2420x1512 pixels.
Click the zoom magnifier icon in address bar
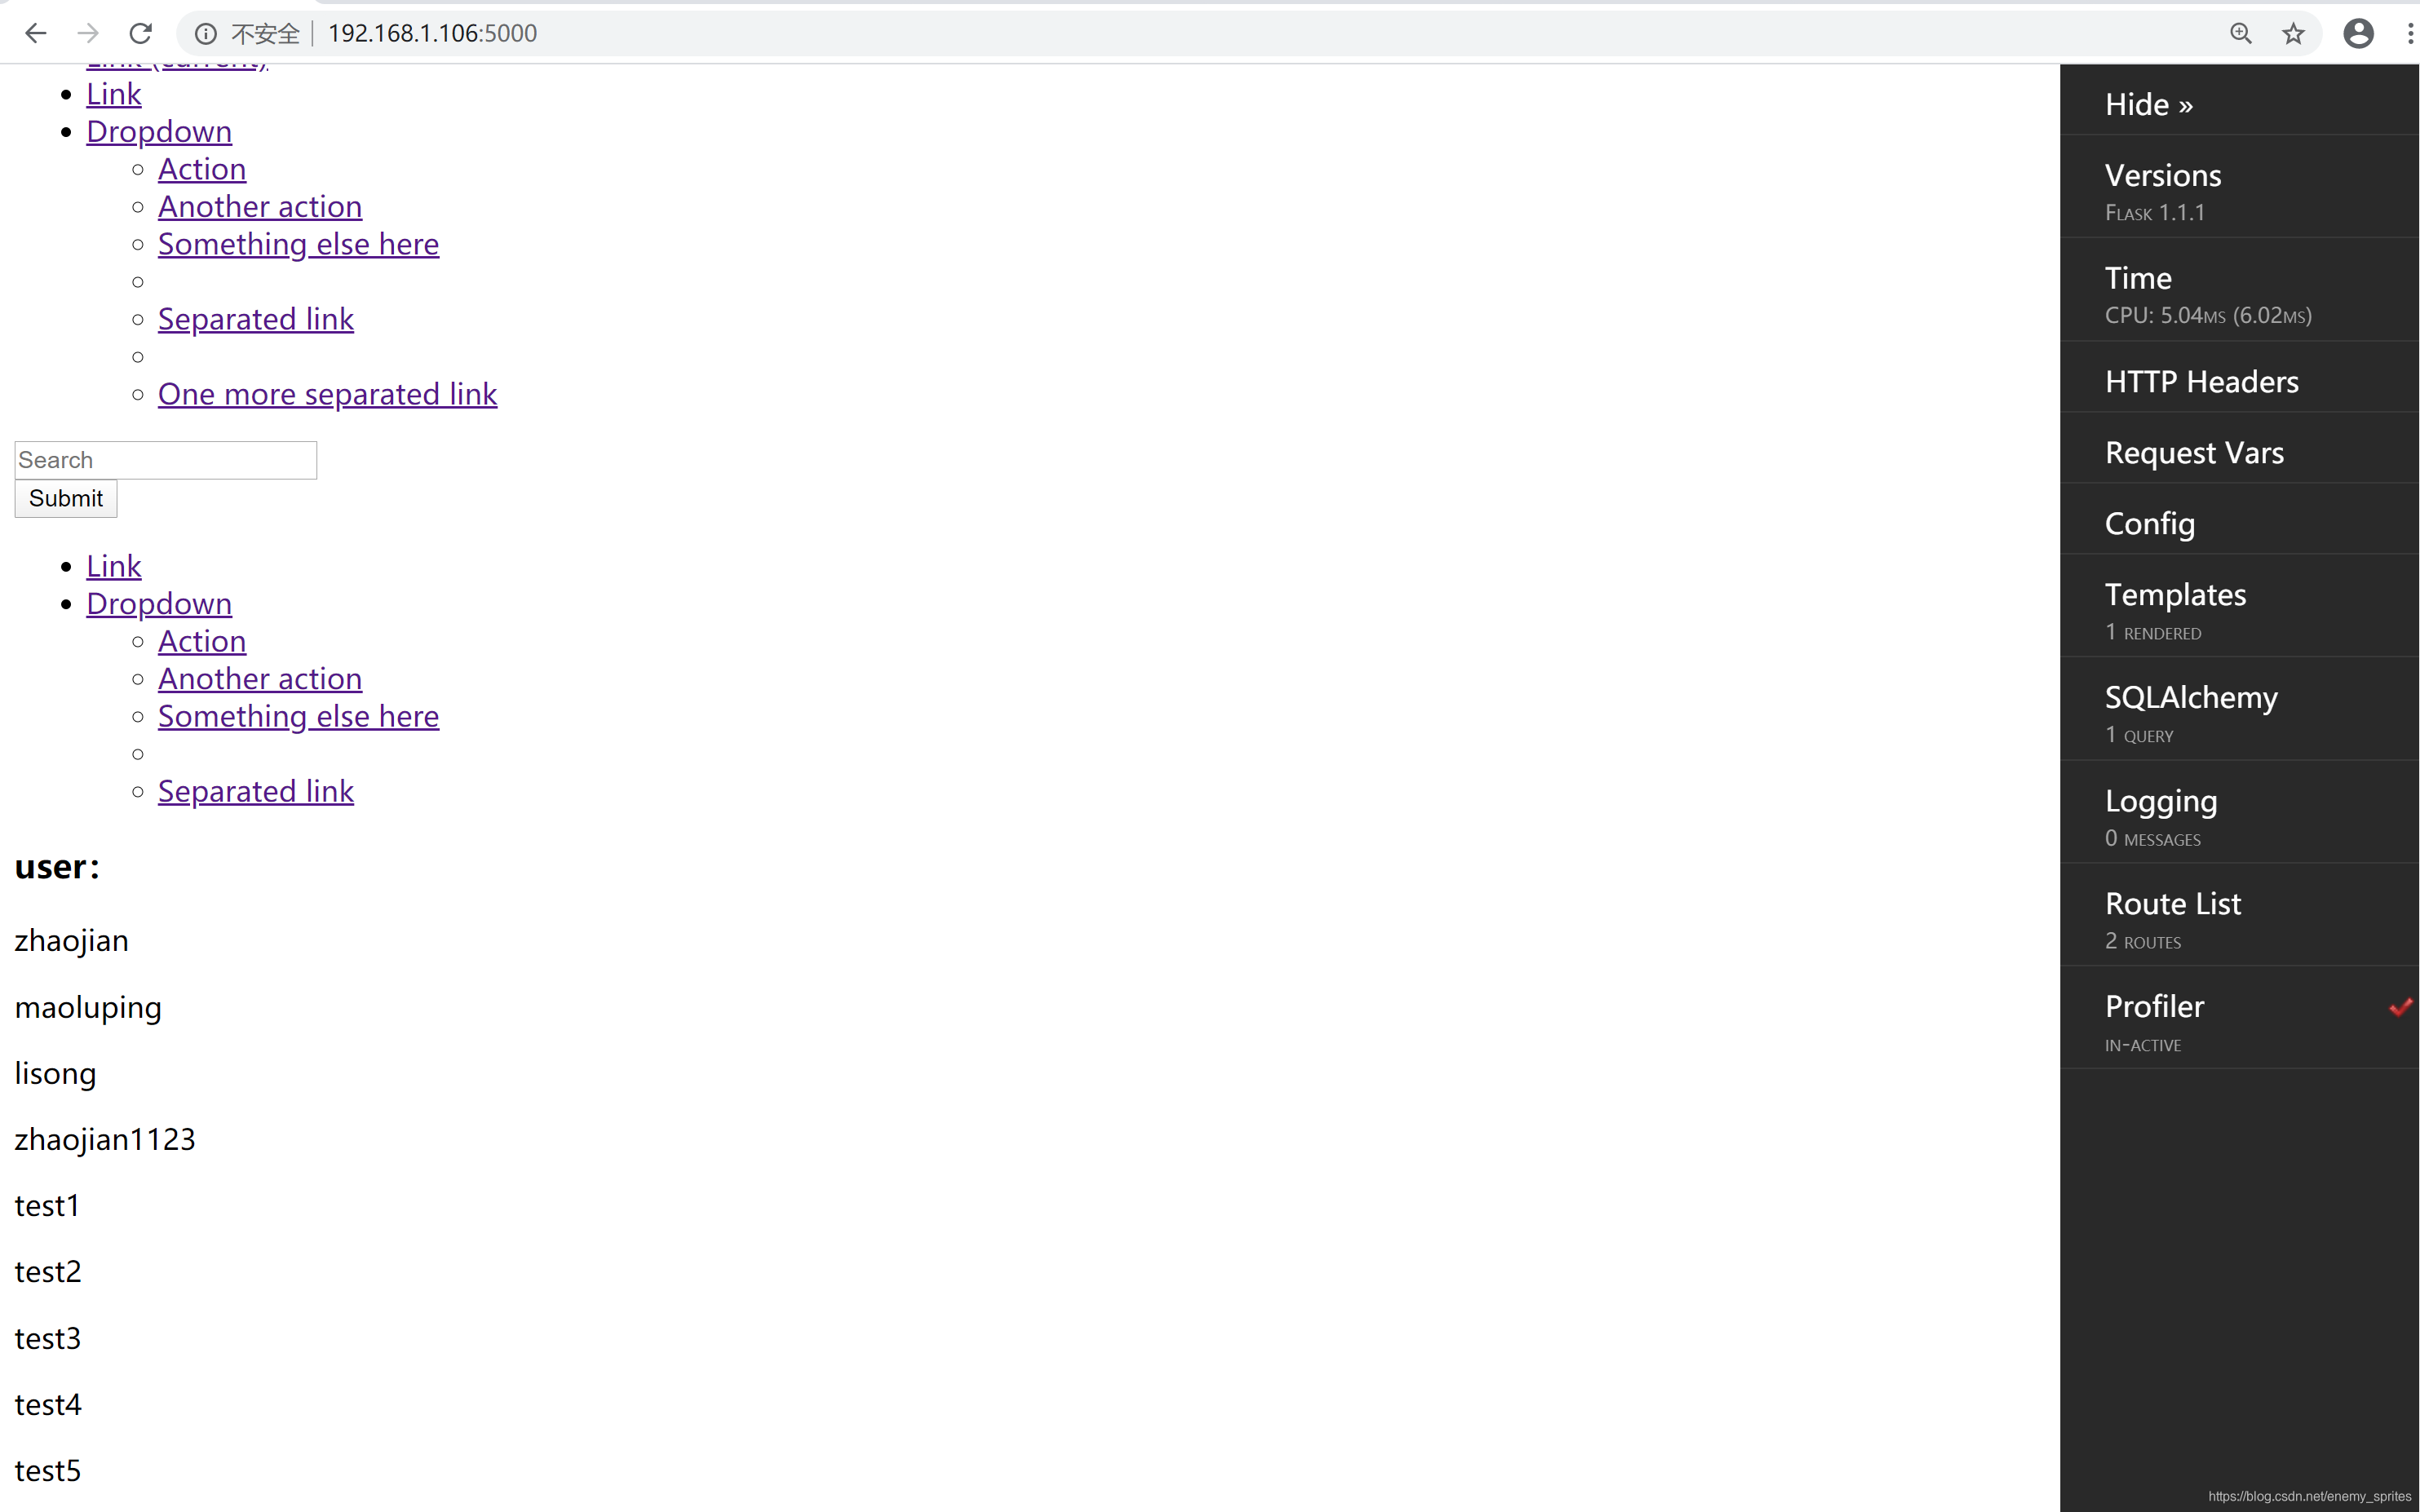pos(2240,34)
